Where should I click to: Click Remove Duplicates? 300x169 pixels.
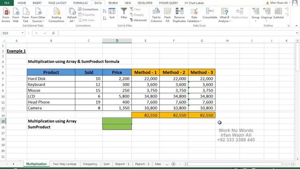click(x=179, y=15)
